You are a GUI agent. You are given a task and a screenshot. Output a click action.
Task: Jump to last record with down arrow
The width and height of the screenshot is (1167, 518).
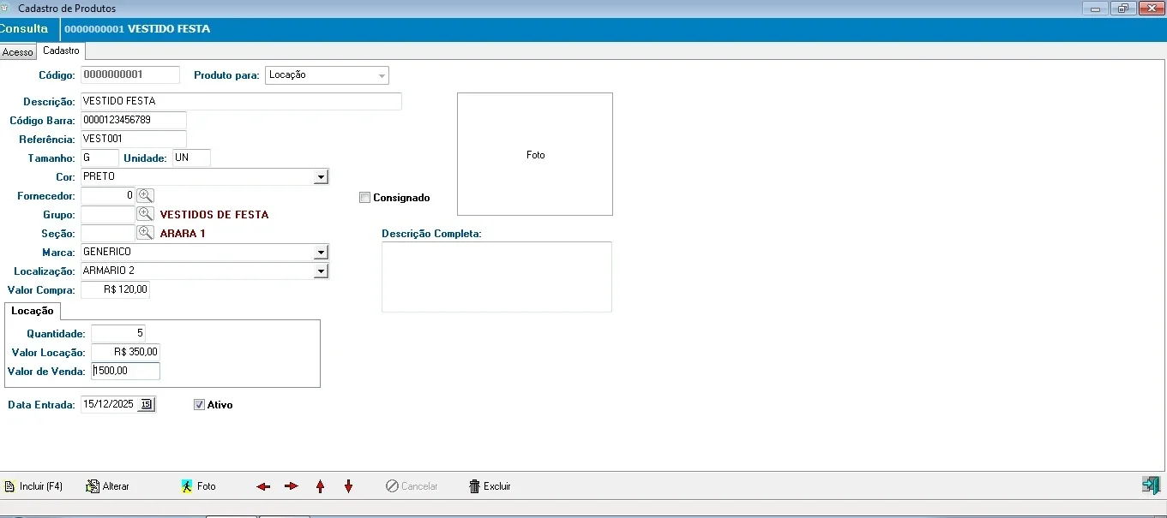(x=349, y=486)
